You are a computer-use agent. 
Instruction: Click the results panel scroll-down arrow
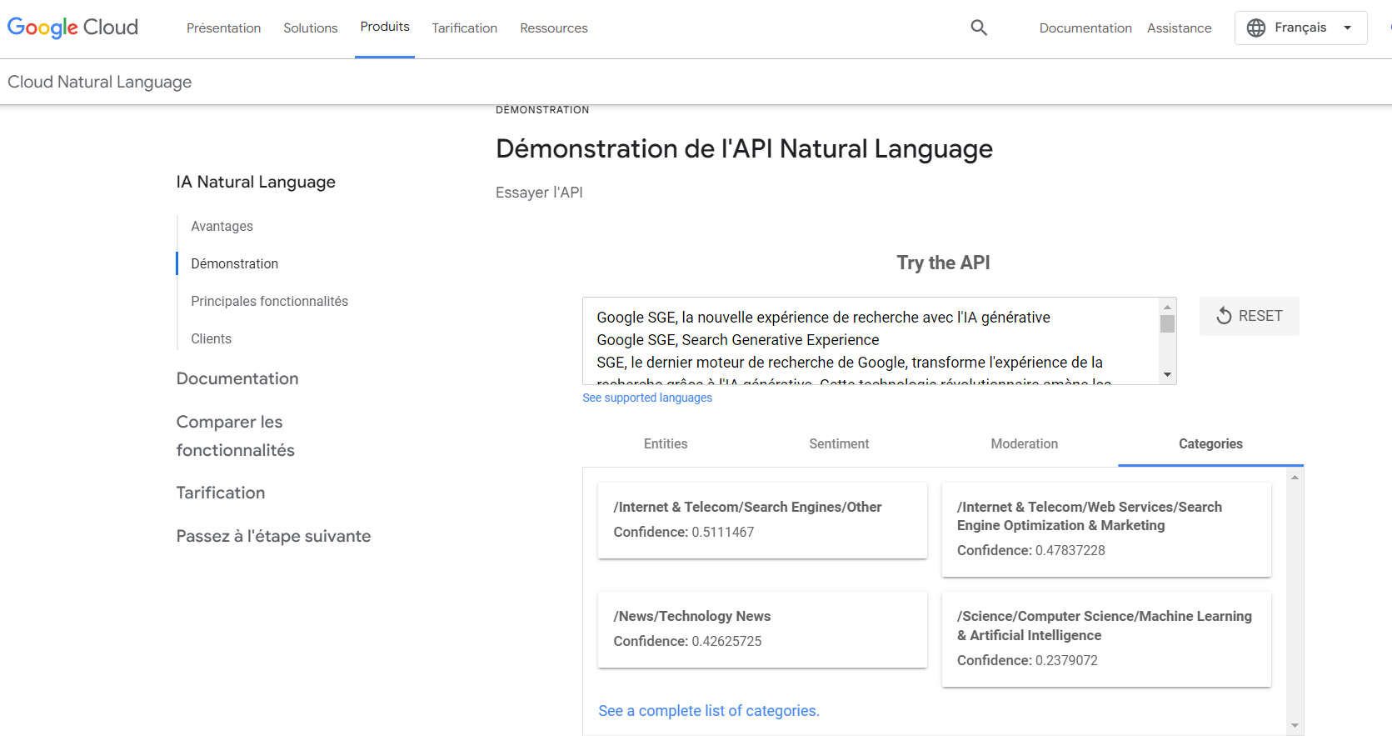(1295, 726)
